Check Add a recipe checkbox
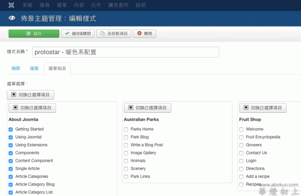The height and width of the screenshot is (196, 301). (241, 176)
